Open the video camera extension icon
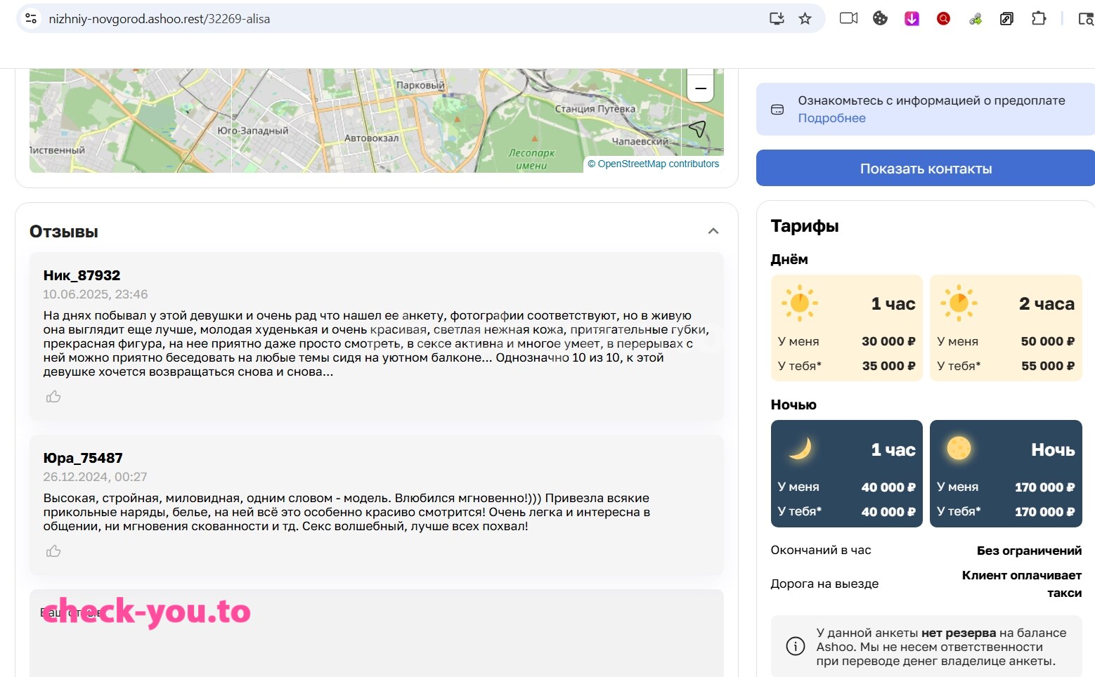This screenshot has width=1095, height=677. click(x=848, y=18)
